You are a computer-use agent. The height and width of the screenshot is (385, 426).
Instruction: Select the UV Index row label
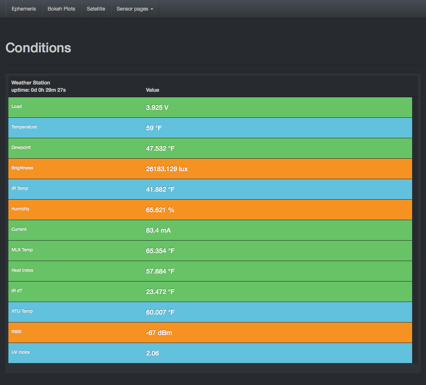pyautogui.click(x=20, y=352)
